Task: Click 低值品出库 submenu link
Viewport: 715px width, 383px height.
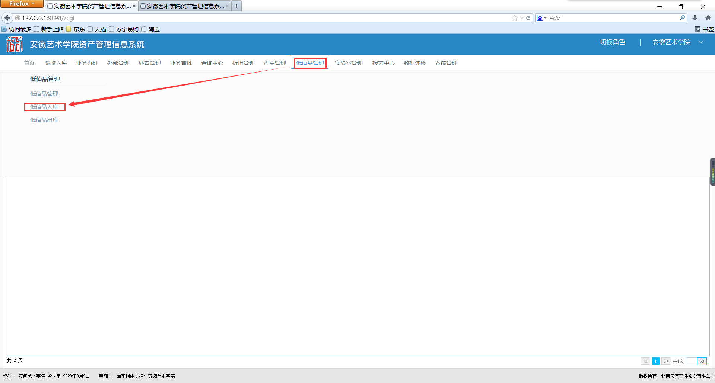Action: [44, 120]
